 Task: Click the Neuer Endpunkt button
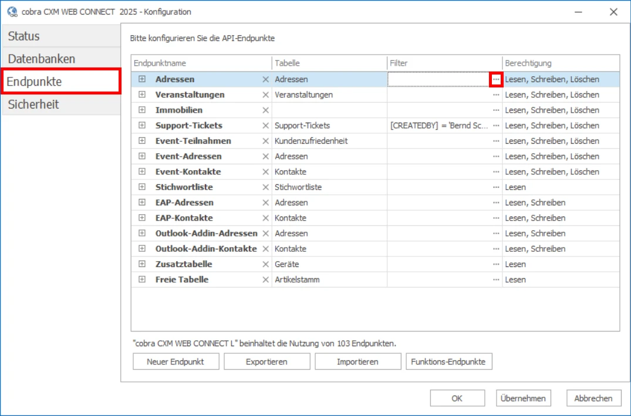pos(176,362)
